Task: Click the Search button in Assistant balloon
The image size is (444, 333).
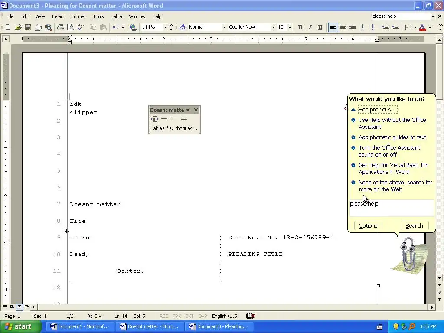Action: tap(414, 225)
